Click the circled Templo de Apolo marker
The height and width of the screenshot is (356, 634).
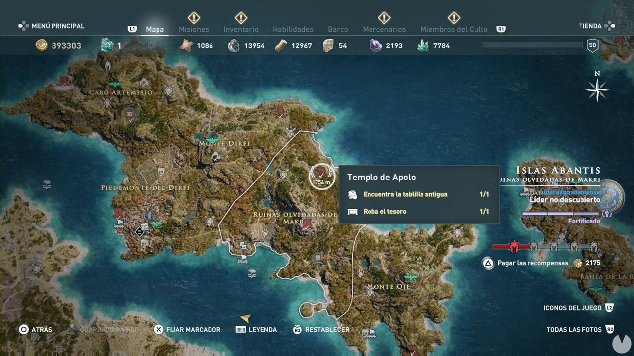[321, 176]
